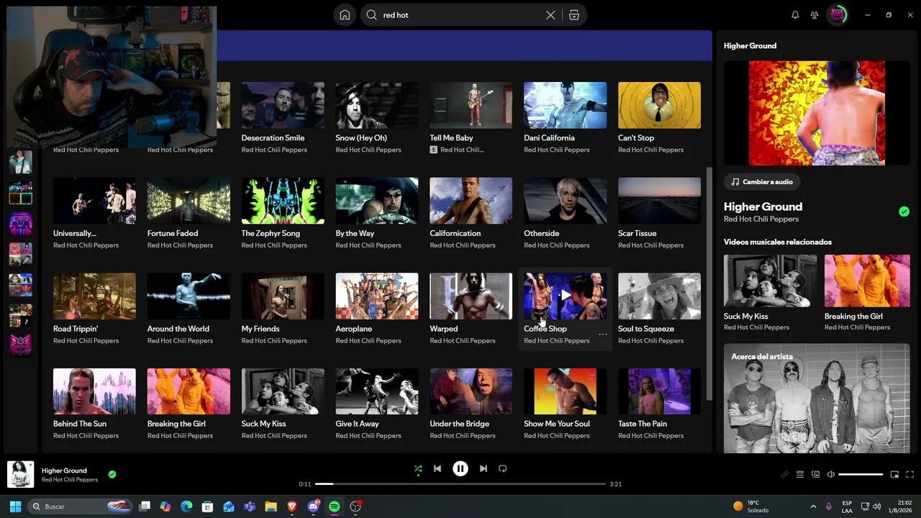The image size is (921, 518).
Task: Click the search magnifier icon
Action: tap(371, 15)
